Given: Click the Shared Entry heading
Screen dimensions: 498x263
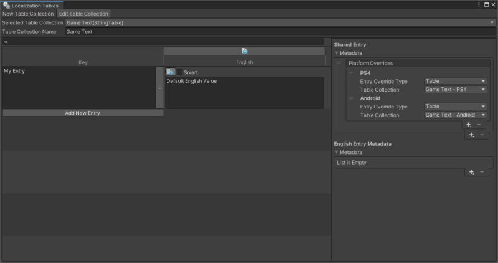Looking at the screenshot, I should (350, 45).
